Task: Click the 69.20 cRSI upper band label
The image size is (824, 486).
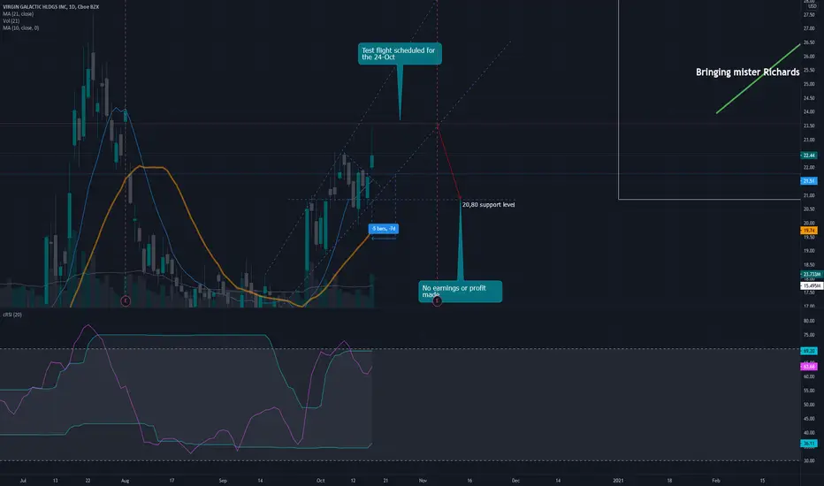Action: coord(809,351)
